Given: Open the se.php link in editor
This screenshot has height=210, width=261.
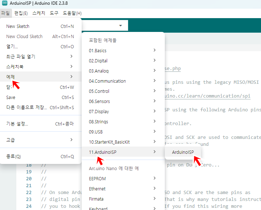Looking at the screenshot, I should click(x=173, y=68).
